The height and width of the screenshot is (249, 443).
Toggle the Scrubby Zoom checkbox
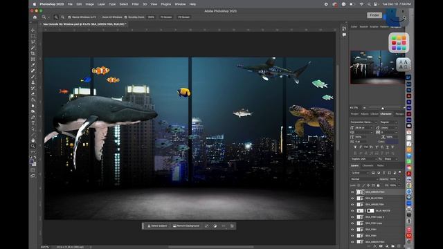click(x=126, y=17)
